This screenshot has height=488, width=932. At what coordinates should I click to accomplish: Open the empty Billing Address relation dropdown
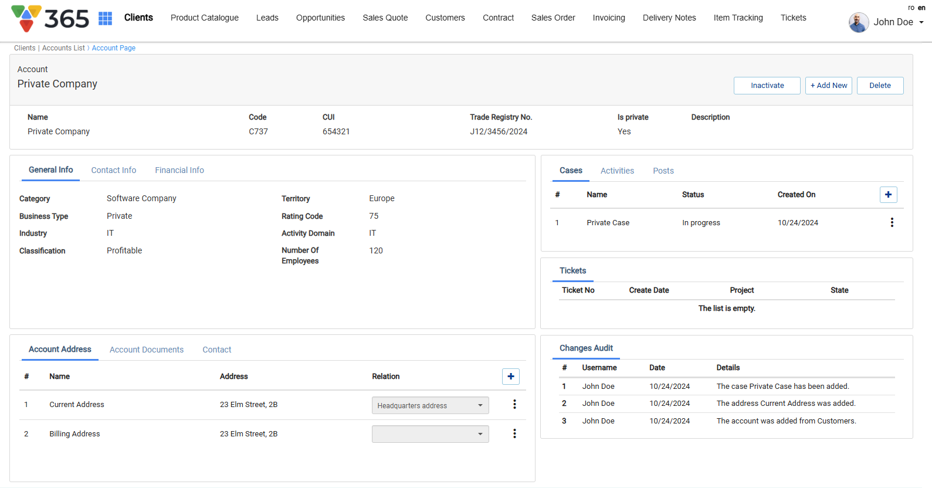pos(430,434)
